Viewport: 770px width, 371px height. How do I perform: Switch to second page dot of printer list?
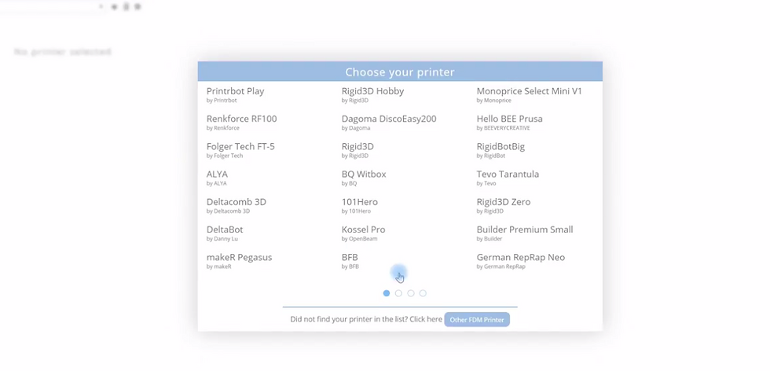[x=399, y=293]
